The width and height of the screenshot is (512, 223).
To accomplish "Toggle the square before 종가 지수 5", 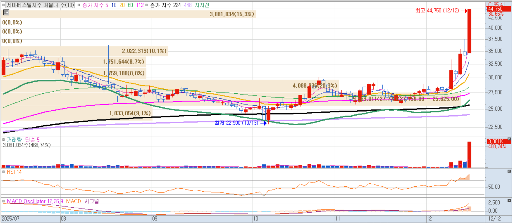I will [x=79, y=5].
